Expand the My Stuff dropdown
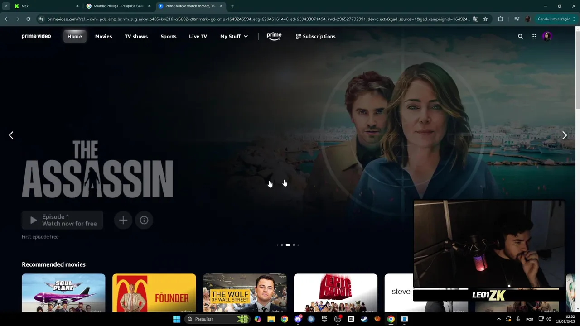Screen dimensions: 580x326 [234, 36]
